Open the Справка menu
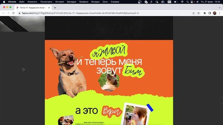 pos(115,2)
